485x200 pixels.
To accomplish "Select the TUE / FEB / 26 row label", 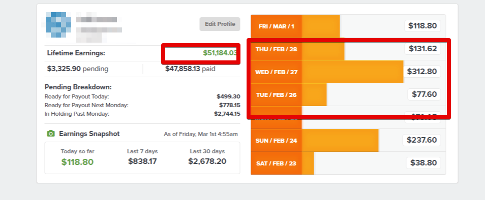I will (276, 95).
